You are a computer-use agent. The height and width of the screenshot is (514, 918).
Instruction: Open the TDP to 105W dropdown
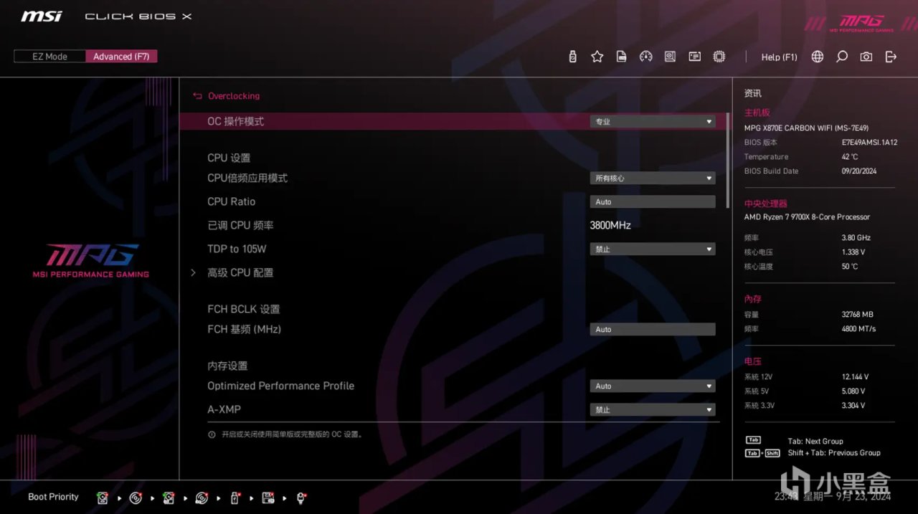pos(653,249)
